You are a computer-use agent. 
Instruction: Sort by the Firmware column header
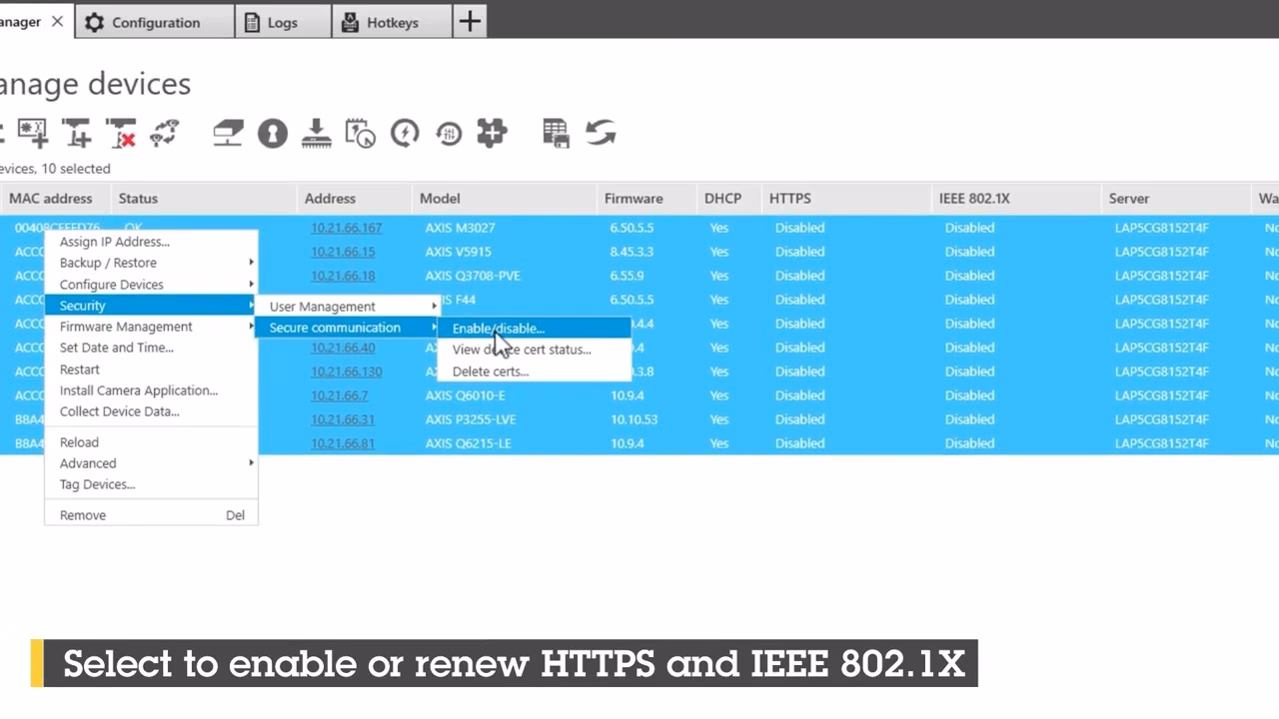tap(634, 199)
